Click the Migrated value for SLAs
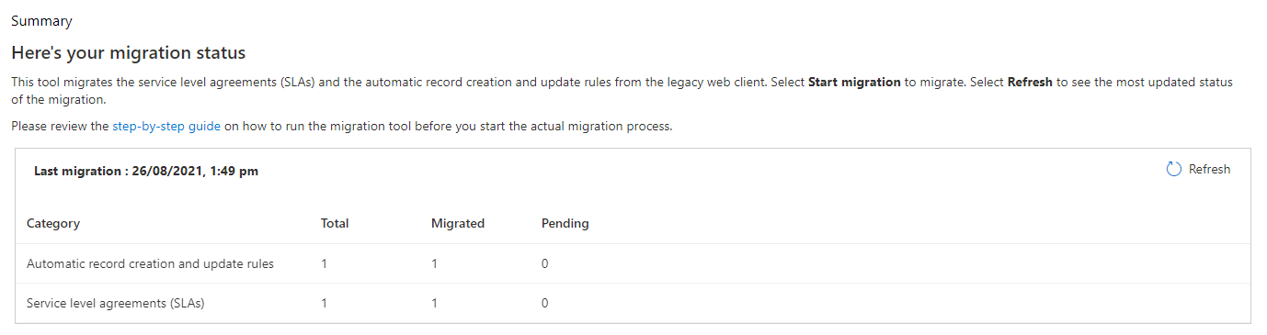The width and height of the screenshot is (1267, 335). pos(434,304)
